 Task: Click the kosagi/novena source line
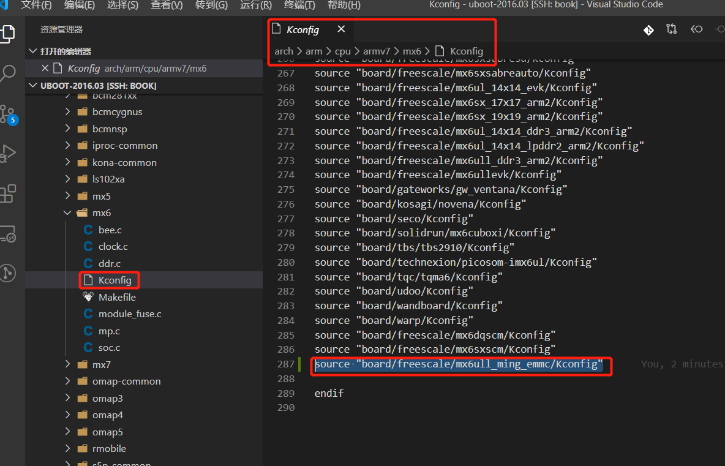click(420, 204)
